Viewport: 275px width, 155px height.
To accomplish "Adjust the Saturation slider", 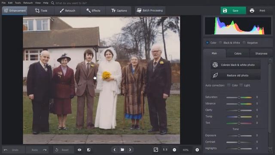I will (x=239, y=97).
